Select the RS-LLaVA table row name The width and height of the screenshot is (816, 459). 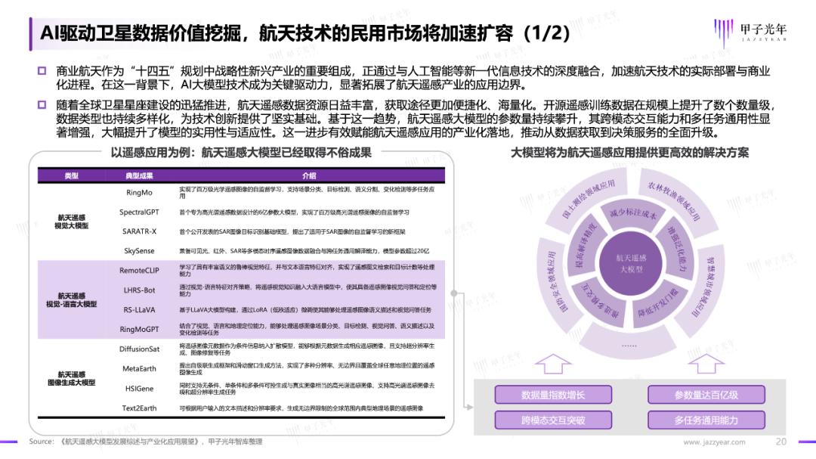click(x=139, y=309)
